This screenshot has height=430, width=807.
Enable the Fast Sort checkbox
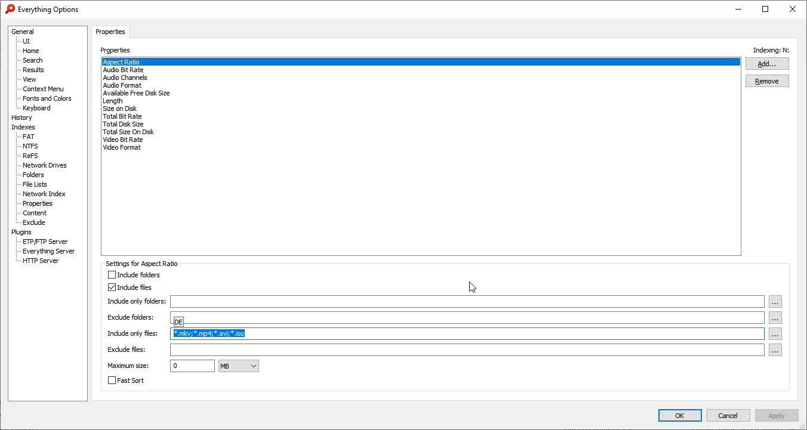click(x=112, y=380)
